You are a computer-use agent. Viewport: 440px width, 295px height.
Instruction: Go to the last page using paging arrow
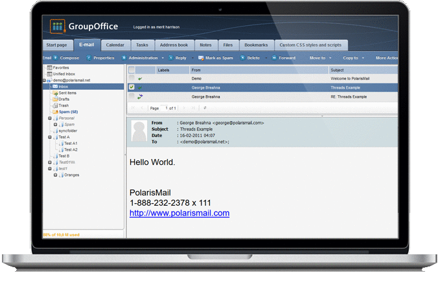193,108
